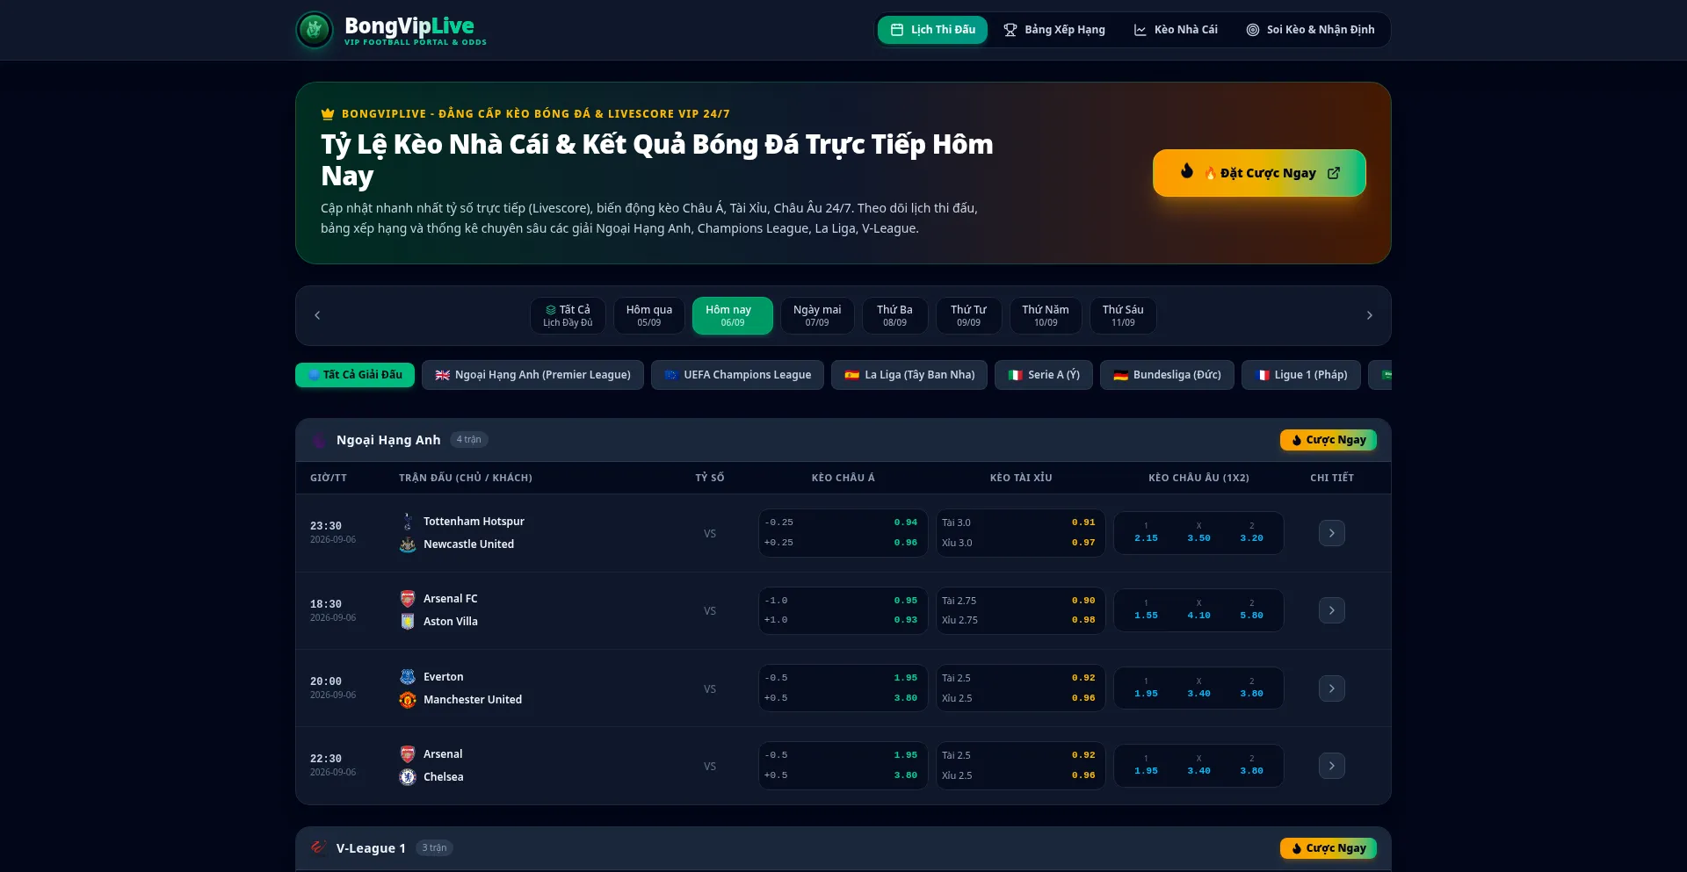Select the Tất Cả full schedule date tab
This screenshot has width=1687, height=872.
(x=568, y=315)
